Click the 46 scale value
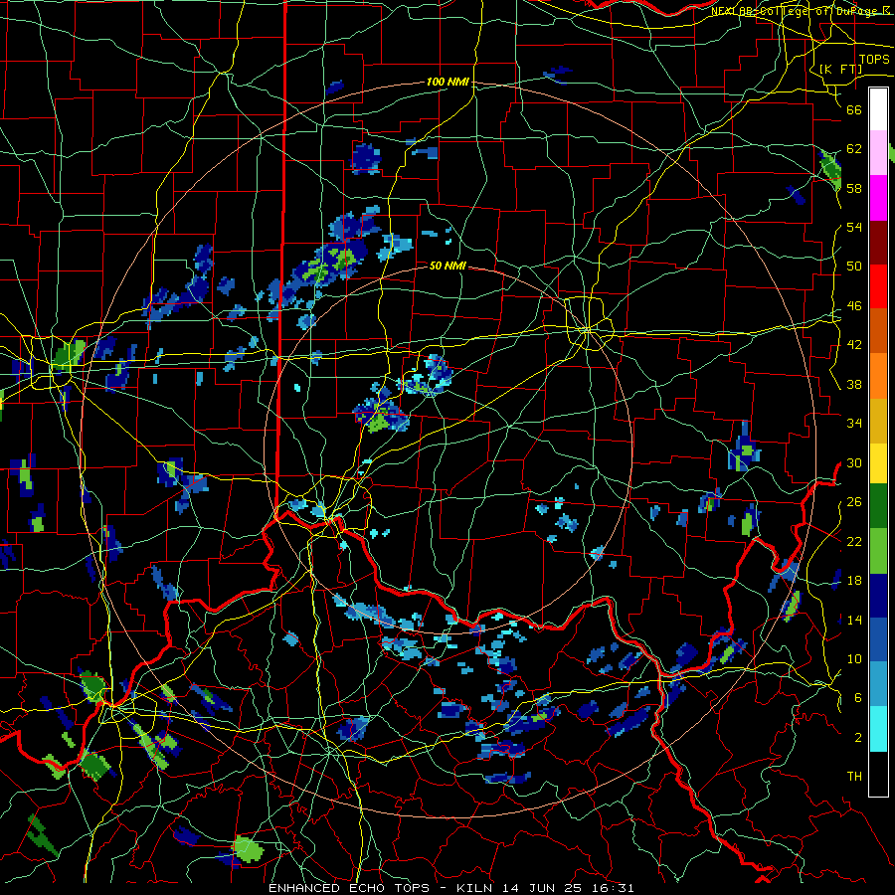The height and width of the screenshot is (895, 895). tap(854, 306)
